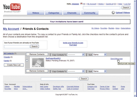
Task: Open the footer Favorites link
Action: click(x=8, y=89)
